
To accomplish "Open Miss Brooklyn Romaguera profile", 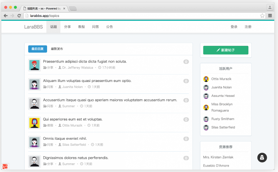I will click(x=222, y=107).
